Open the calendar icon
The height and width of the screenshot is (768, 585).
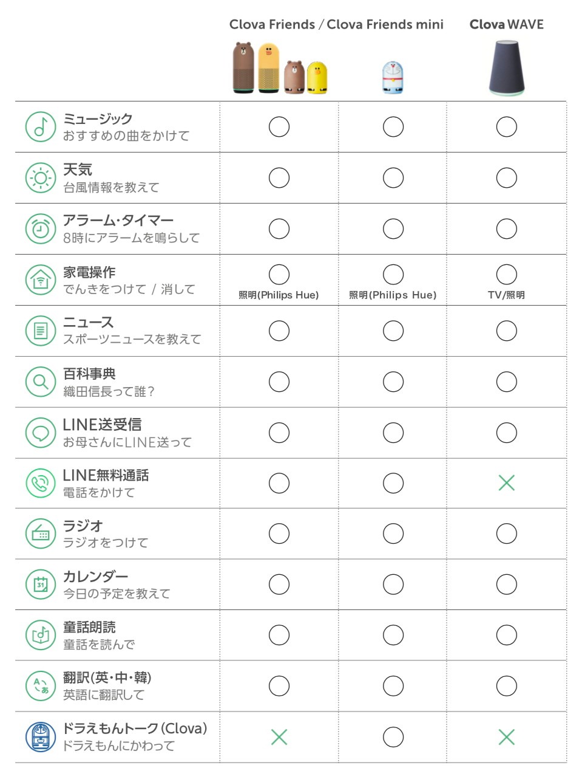coord(41,585)
